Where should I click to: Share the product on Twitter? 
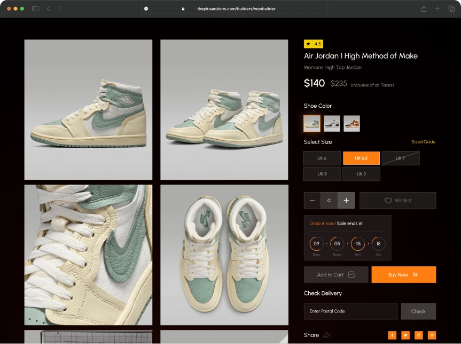405,335
